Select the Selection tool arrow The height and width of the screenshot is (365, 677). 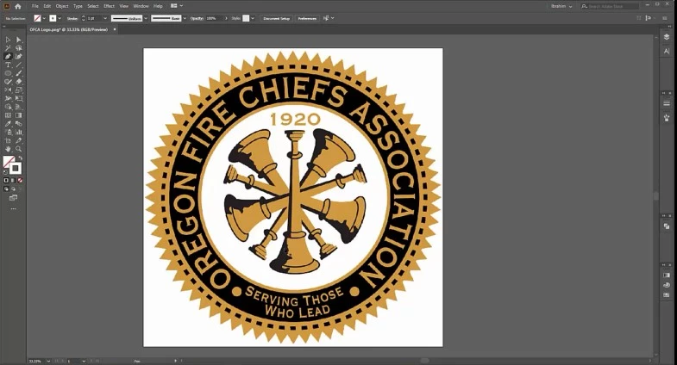8,40
